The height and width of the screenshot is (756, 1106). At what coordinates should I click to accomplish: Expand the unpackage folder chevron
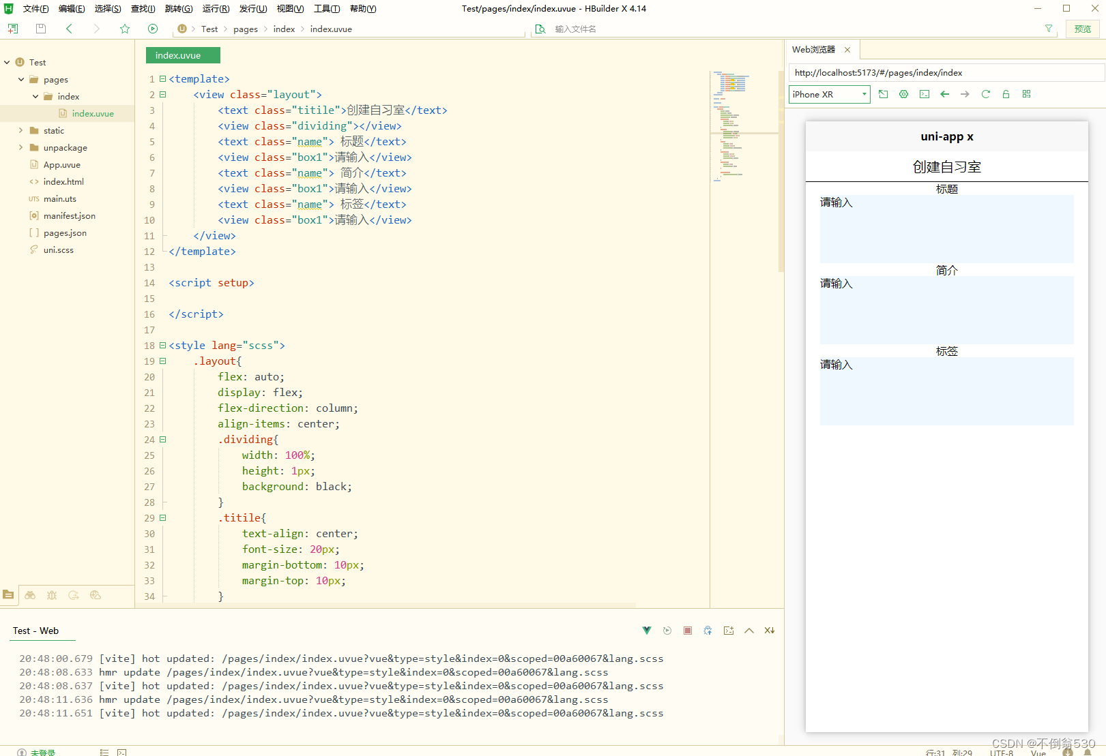(21, 147)
